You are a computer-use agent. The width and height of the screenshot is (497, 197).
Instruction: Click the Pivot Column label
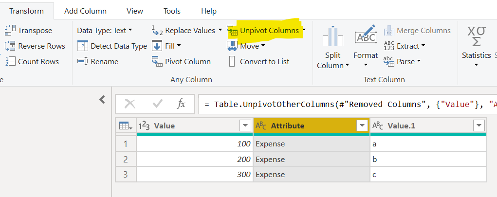pos(188,61)
